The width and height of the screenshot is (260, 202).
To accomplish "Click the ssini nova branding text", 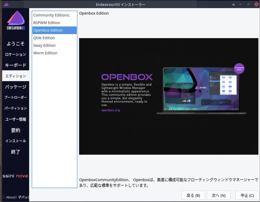I will click(x=15, y=176).
